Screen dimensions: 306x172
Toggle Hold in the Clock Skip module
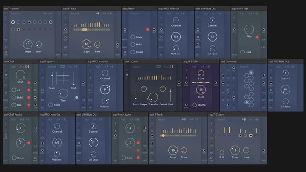[242, 52]
